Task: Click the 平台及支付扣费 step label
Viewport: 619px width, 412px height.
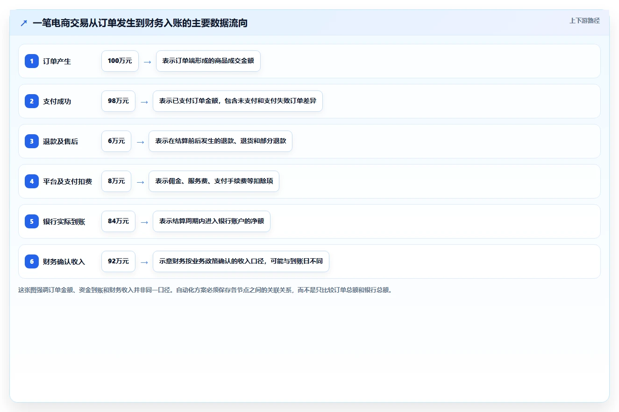Action: [67, 181]
